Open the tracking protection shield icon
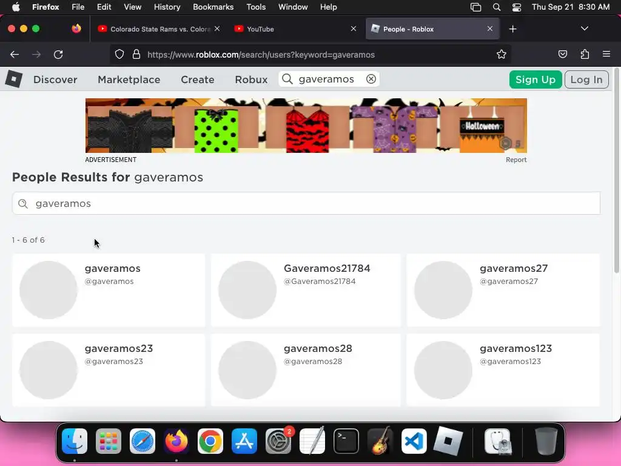 pyautogui.click(x=119, y=54)
